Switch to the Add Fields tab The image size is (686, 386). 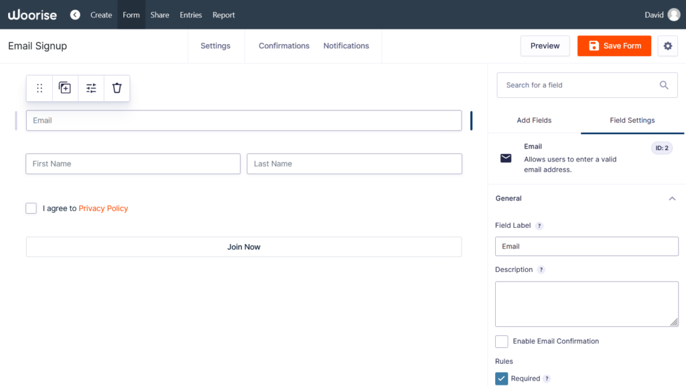(x=534, y=120)
